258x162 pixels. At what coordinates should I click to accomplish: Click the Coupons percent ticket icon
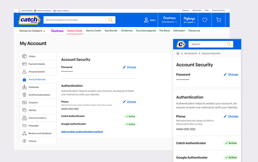[x=24, y=103]
